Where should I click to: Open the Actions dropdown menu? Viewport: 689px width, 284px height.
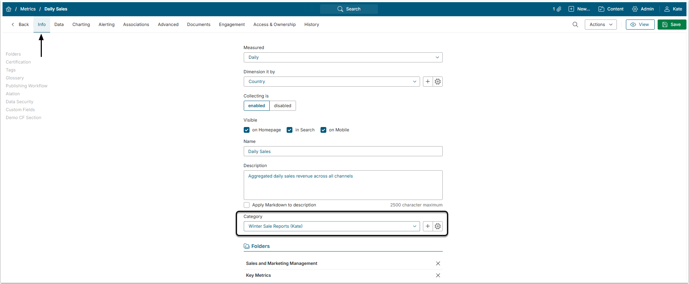pyautogui.click(x=600, y=25)
